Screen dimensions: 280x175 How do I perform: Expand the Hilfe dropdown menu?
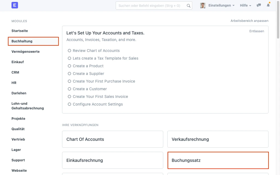point(245,5)
